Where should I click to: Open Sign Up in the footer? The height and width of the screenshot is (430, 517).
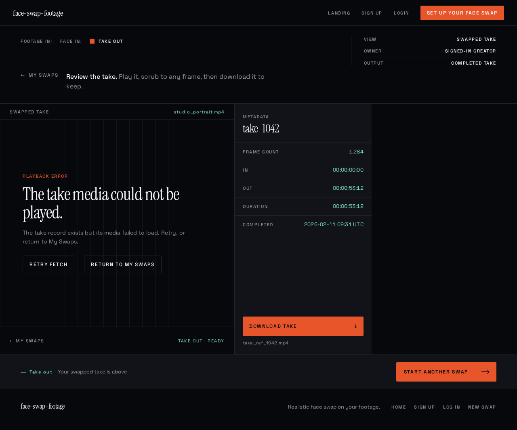click(424, 407)
